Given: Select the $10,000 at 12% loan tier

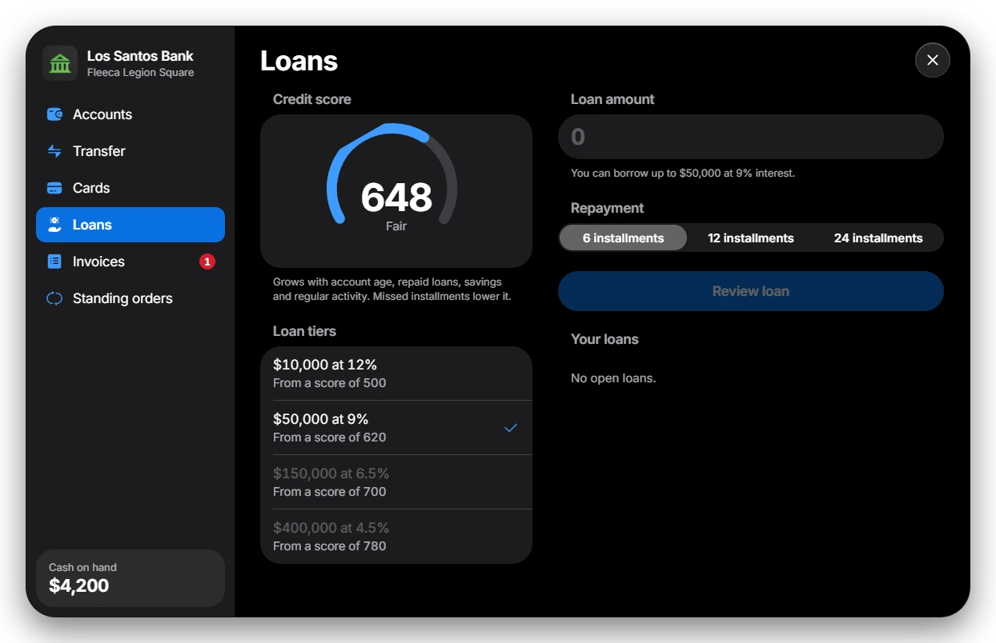Looking at the screenshot, I should click(x=396, y=373).
